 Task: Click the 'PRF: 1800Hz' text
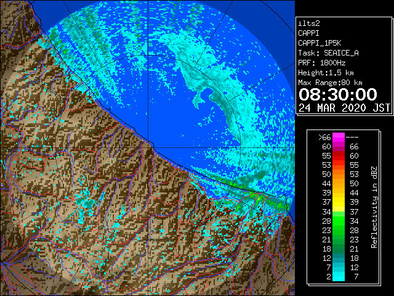(x=321, y=63)
